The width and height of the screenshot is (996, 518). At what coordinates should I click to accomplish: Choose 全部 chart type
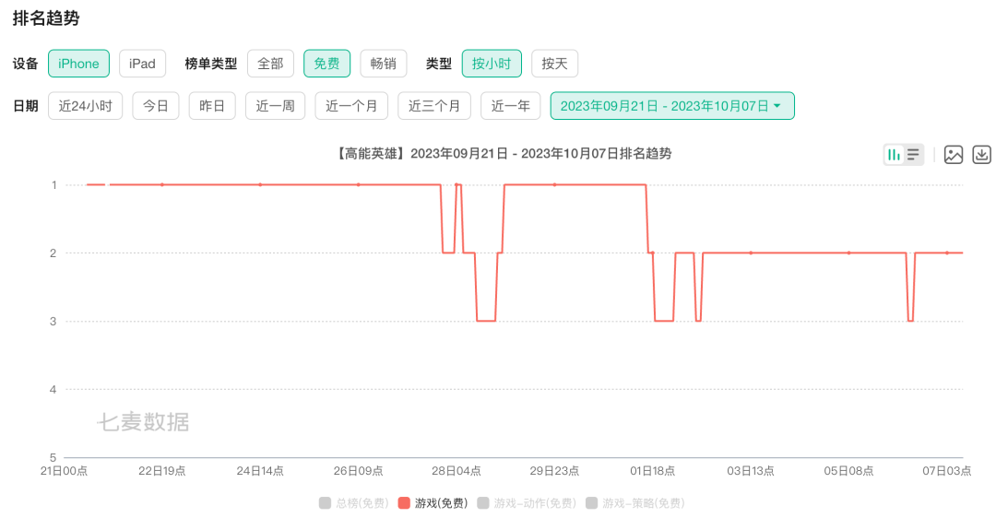tap(270, 64)
